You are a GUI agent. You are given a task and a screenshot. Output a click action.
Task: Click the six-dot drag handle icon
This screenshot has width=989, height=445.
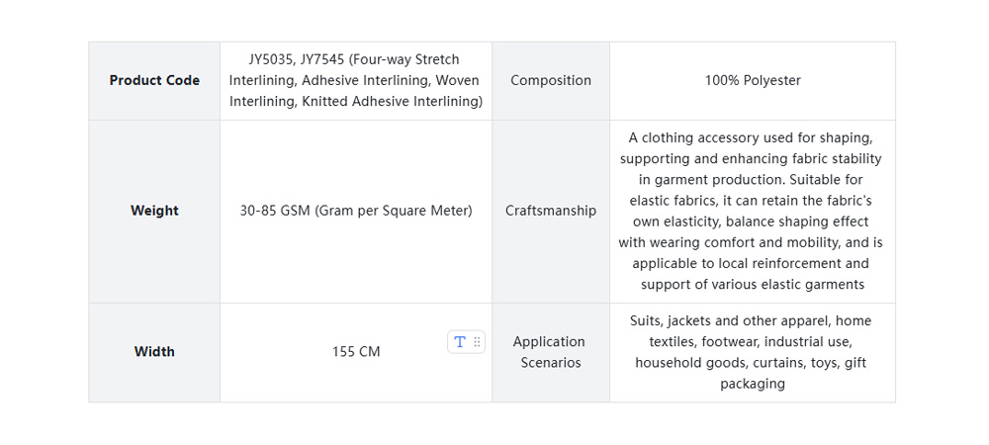pos(477,342)
